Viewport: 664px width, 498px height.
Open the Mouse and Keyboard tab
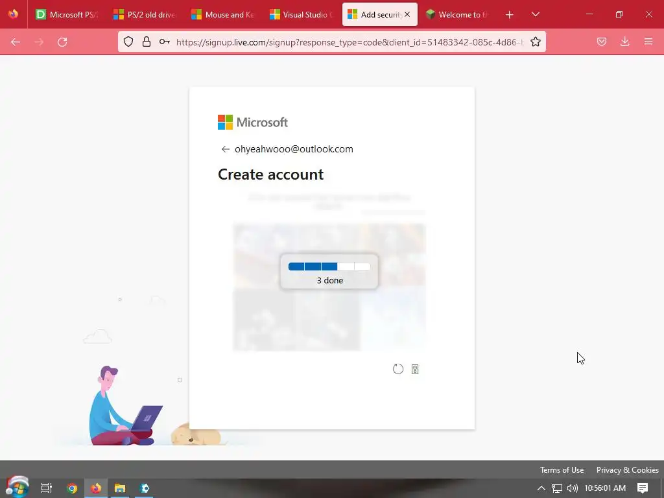(x=223, y=14)
